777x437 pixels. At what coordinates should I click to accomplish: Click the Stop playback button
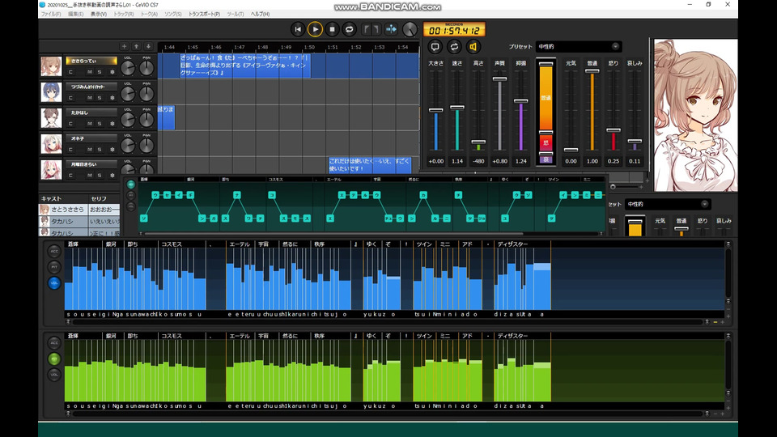tap(332, 29)
